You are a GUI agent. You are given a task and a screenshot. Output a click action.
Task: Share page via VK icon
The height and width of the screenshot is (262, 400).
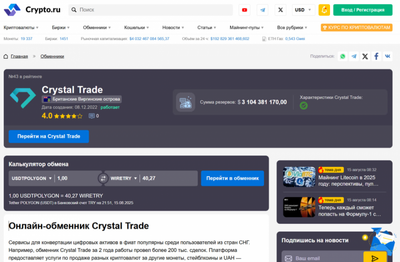pos(388,56)
